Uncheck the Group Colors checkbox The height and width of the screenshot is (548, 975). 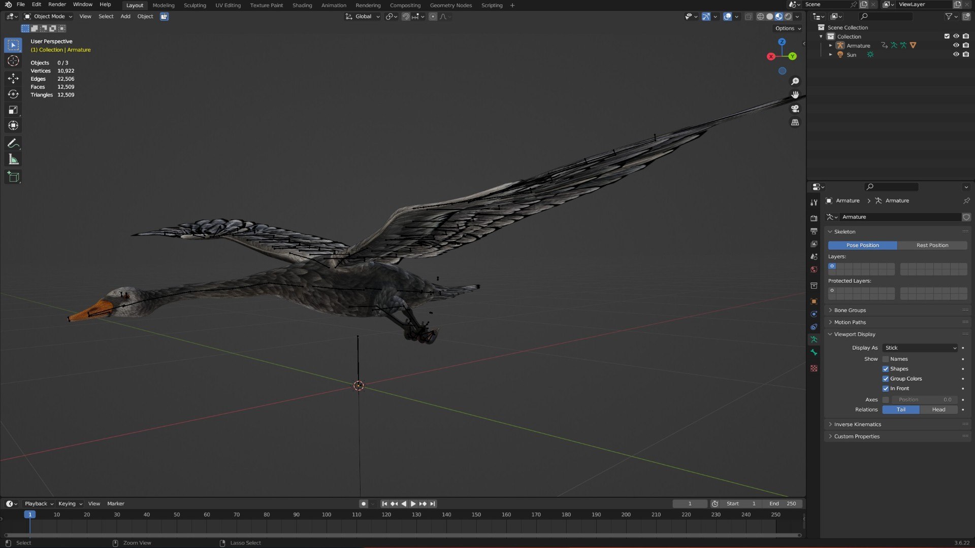886,379
